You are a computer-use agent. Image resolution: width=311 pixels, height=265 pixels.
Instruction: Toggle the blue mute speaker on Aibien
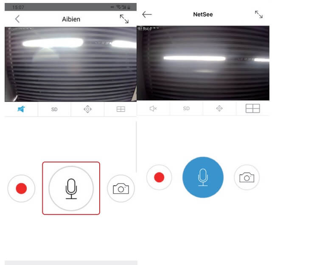click(x=21, y=109)
